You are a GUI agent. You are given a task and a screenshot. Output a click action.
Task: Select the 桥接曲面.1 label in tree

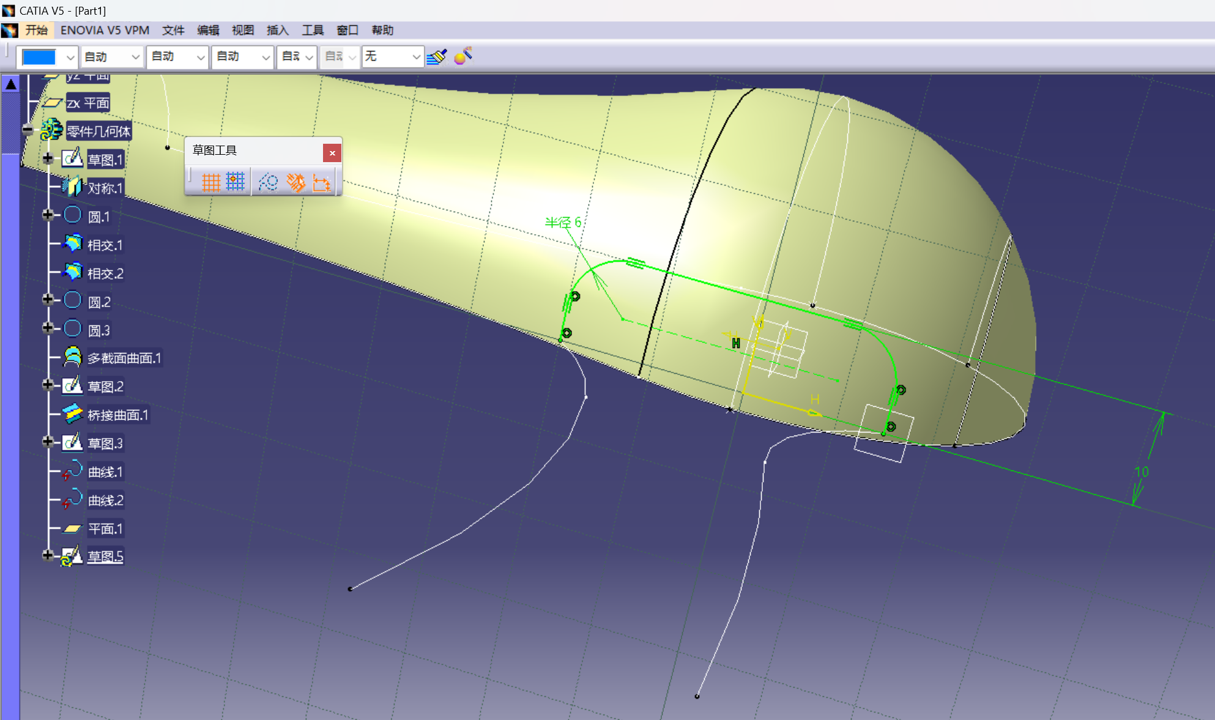tap(118, 415)
